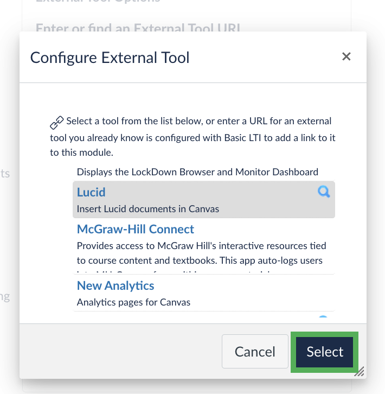Image resolution: width=385 pixels, height=394 pixels.
Task: Click the dimmed "External Tool Options" heading
Action: pos(98,2)
